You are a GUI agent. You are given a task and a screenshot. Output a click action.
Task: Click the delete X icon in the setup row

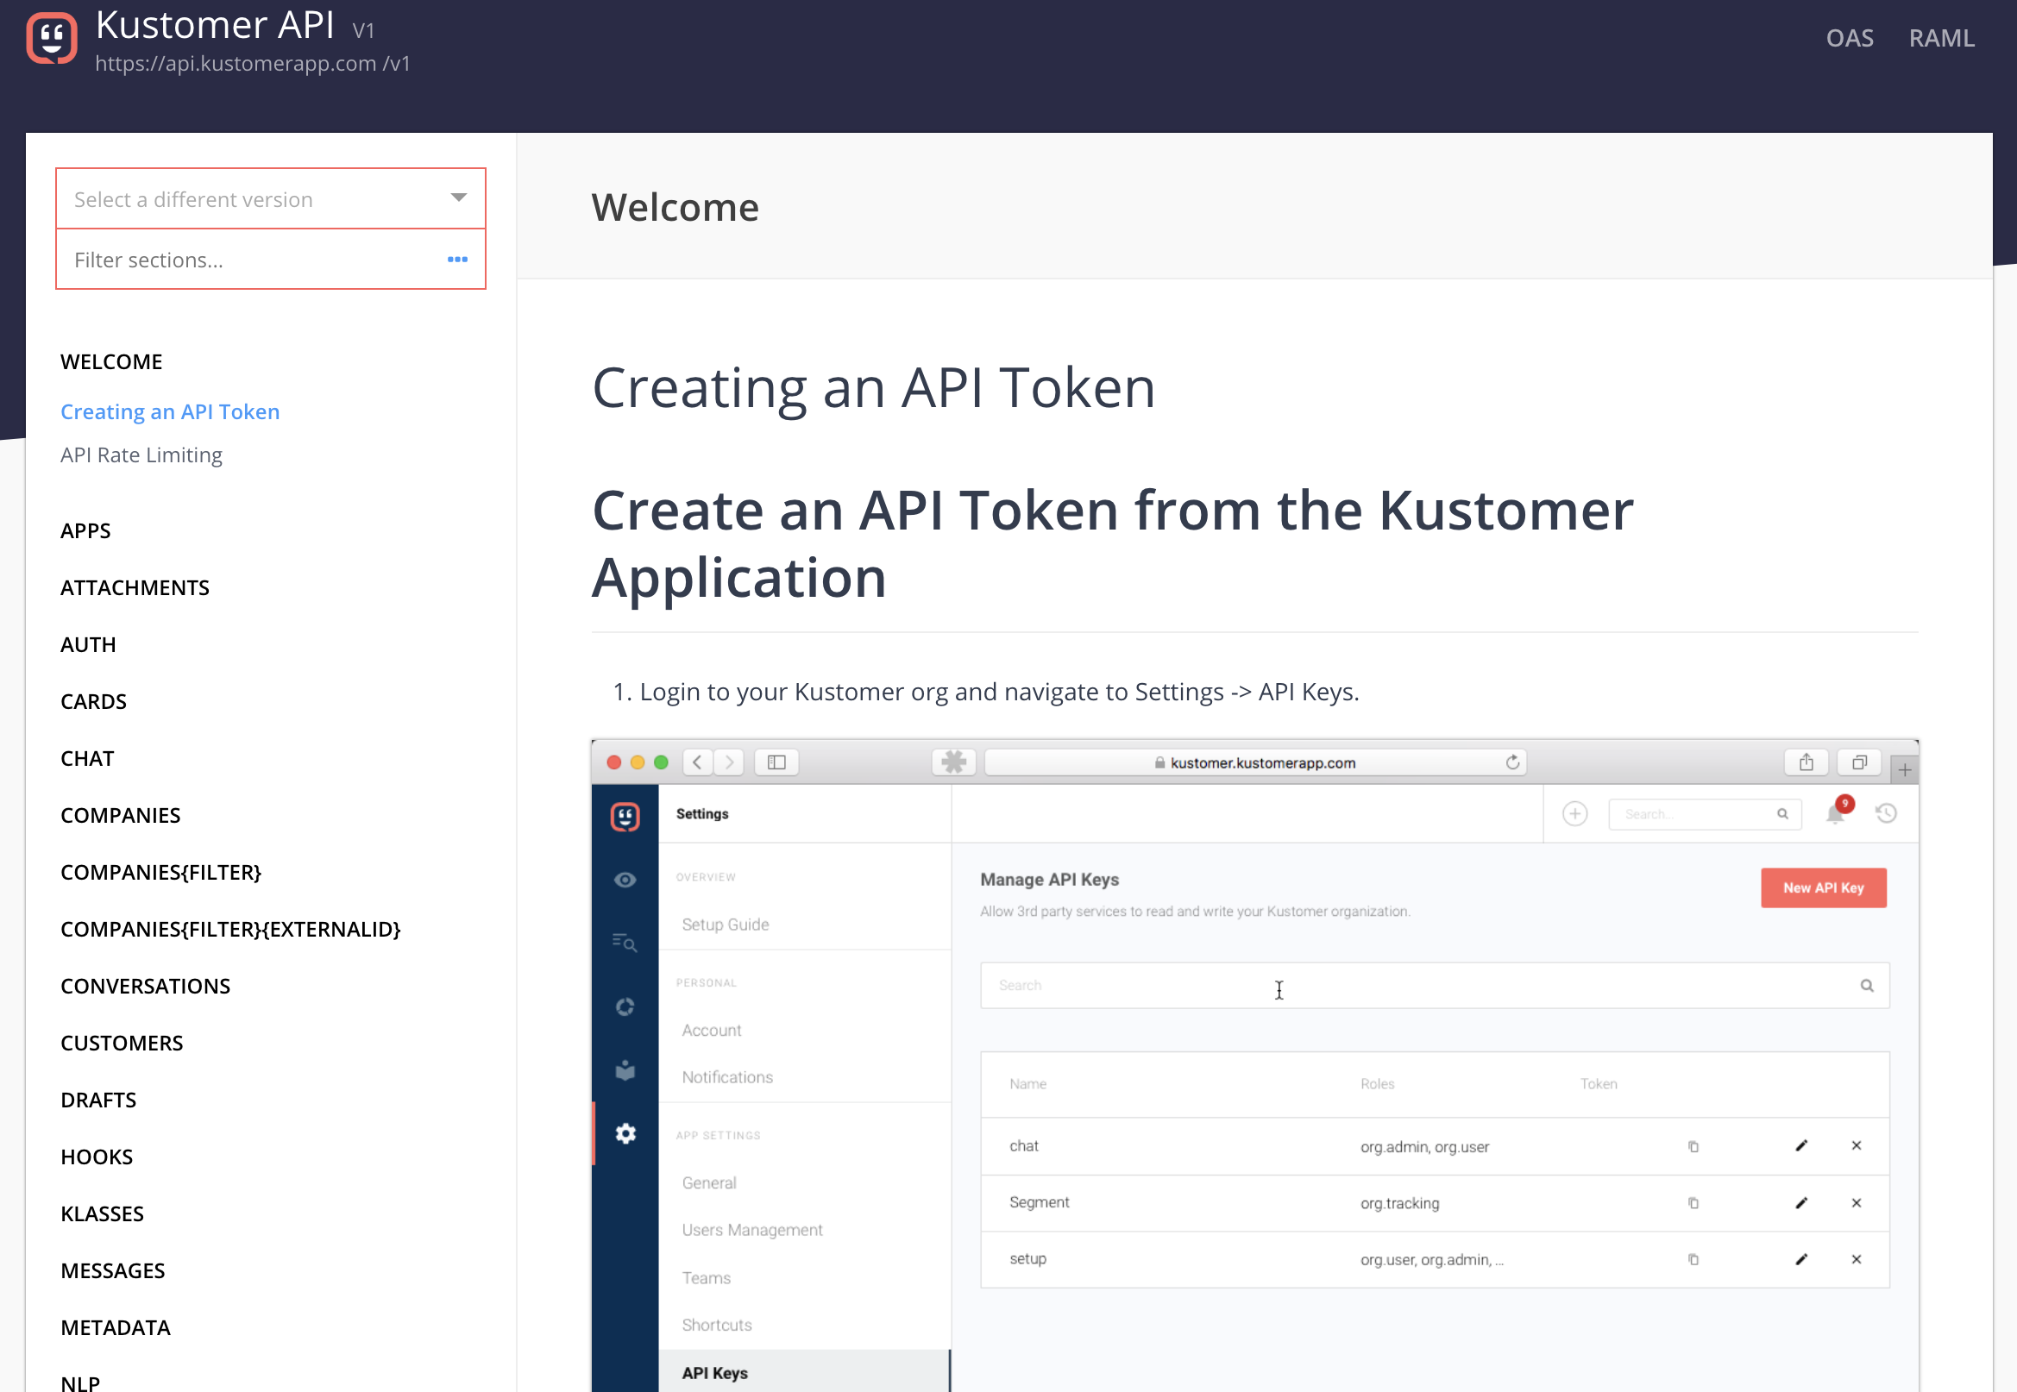(x=1857, y=1258)
